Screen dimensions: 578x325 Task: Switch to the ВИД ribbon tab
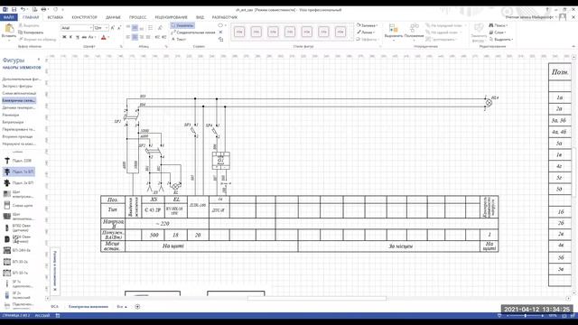[200, 17]
